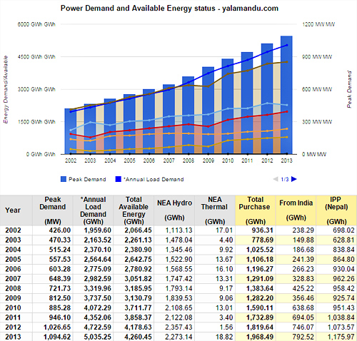Click the *Annual Load Demand legend label
This screenshot has width=357, height=341.
154,179
